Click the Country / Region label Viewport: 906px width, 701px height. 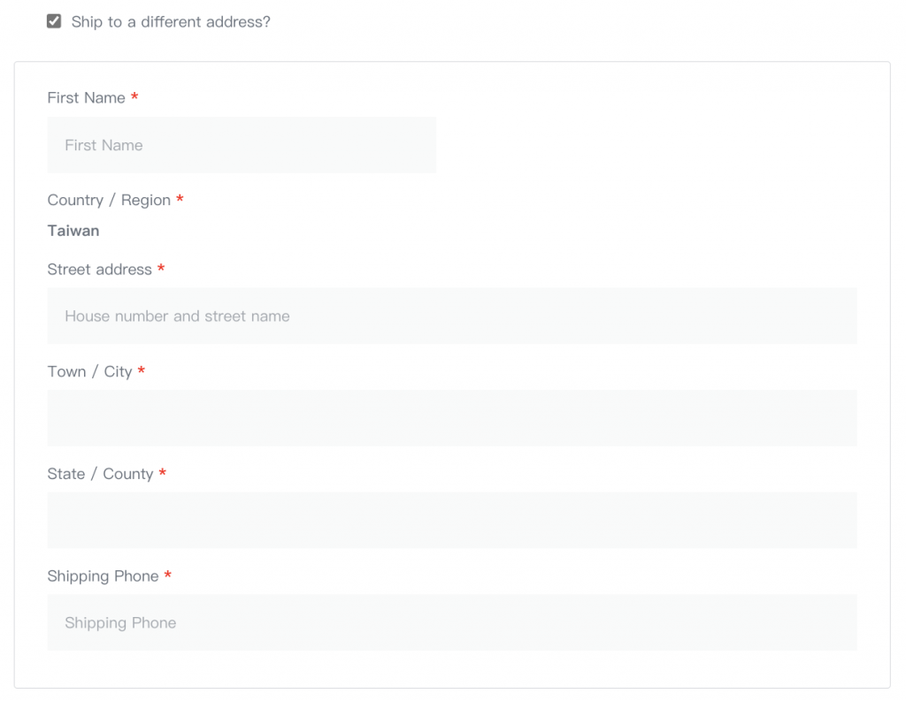109,201
